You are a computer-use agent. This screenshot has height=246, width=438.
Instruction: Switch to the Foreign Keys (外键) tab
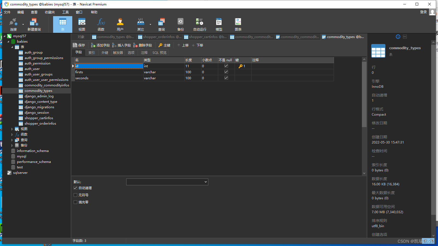click(105, 52)
